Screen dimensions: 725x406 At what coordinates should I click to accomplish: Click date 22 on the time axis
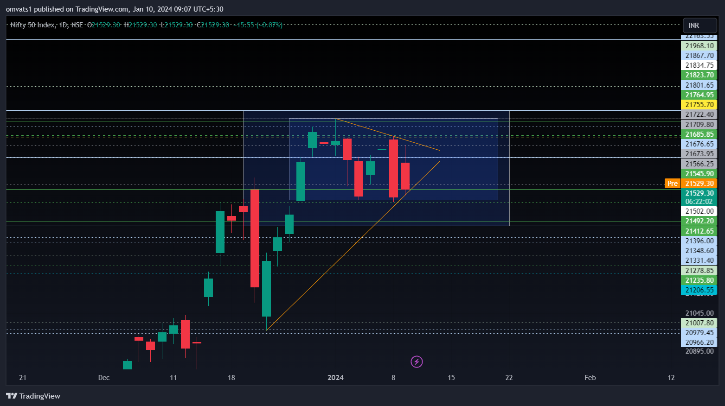pos(509,378)
